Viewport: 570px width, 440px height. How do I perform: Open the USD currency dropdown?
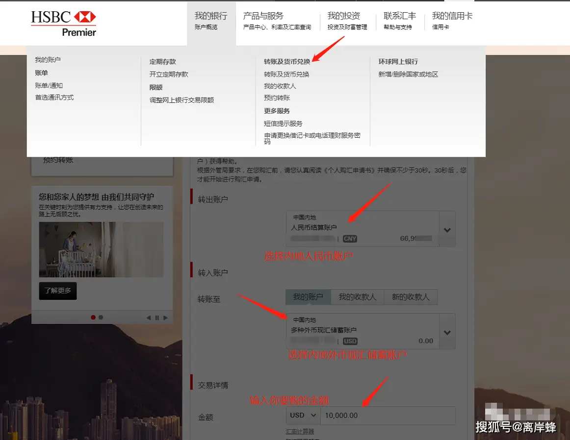point(303,416)
